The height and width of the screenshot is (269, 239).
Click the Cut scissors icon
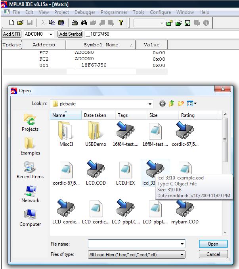[x=43, y=23]
